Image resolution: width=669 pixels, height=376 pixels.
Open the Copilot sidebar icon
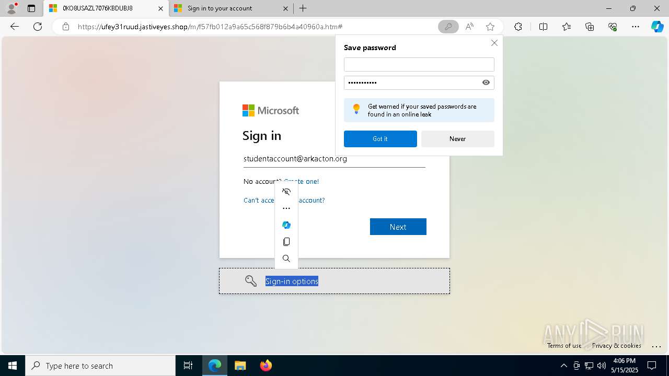click(657, 27)
